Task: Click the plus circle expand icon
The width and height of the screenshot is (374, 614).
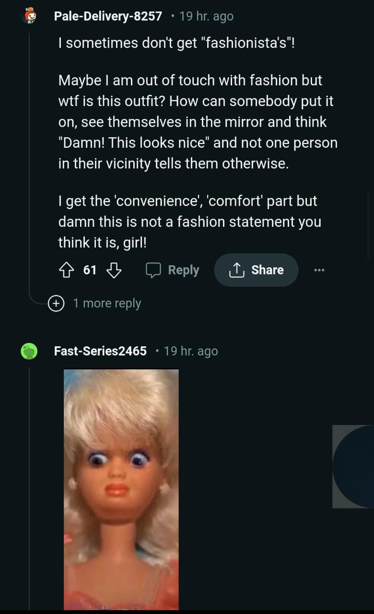Action: coord(57,304)
